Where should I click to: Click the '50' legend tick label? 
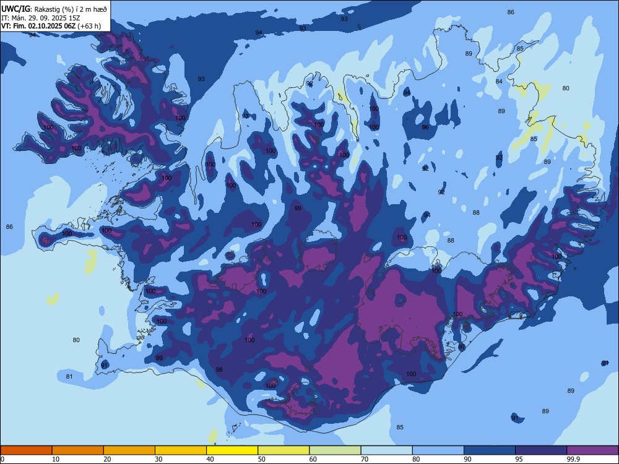pos(262,459)
